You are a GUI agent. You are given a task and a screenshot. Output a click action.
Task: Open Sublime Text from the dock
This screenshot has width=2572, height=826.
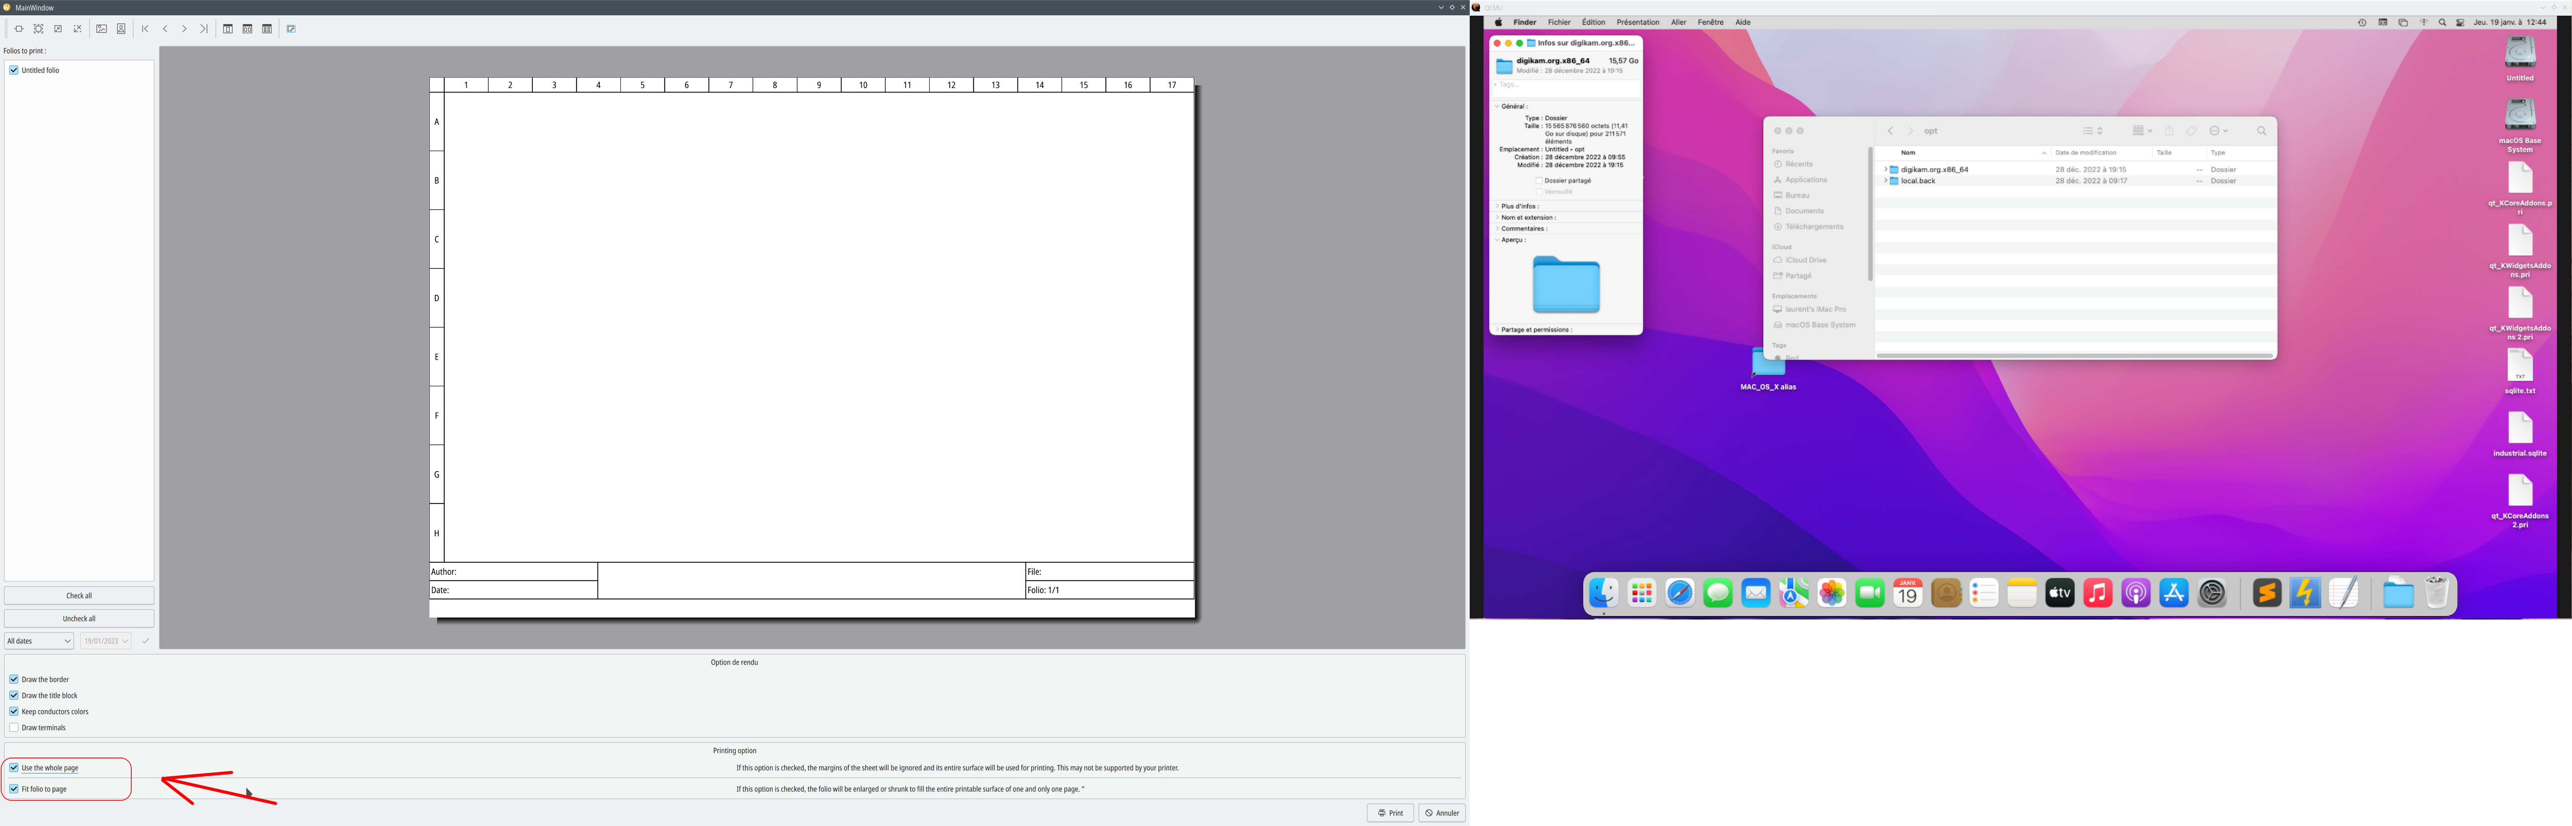pos(2267,593)
